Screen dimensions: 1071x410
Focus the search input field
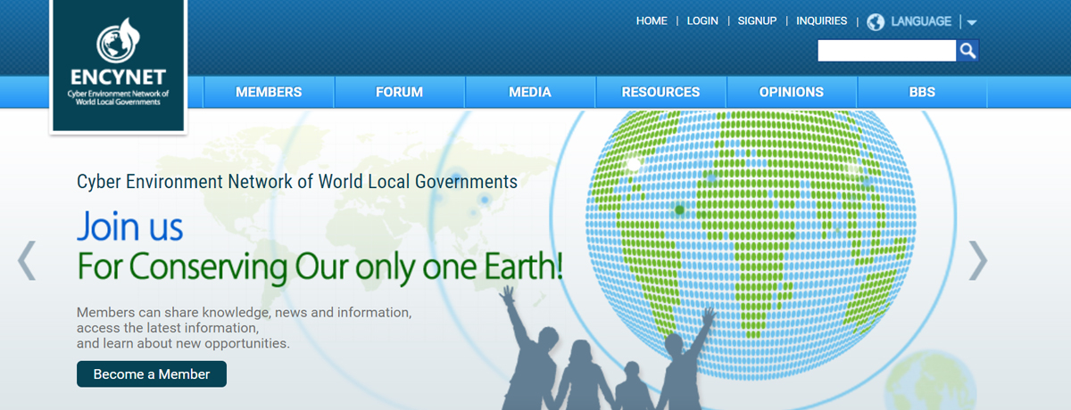tap(887, 50)
